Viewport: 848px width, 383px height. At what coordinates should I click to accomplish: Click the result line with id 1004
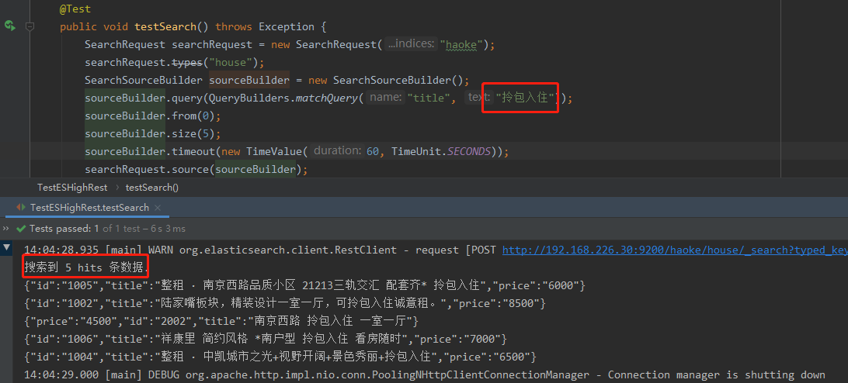click(x=280, y=357)
